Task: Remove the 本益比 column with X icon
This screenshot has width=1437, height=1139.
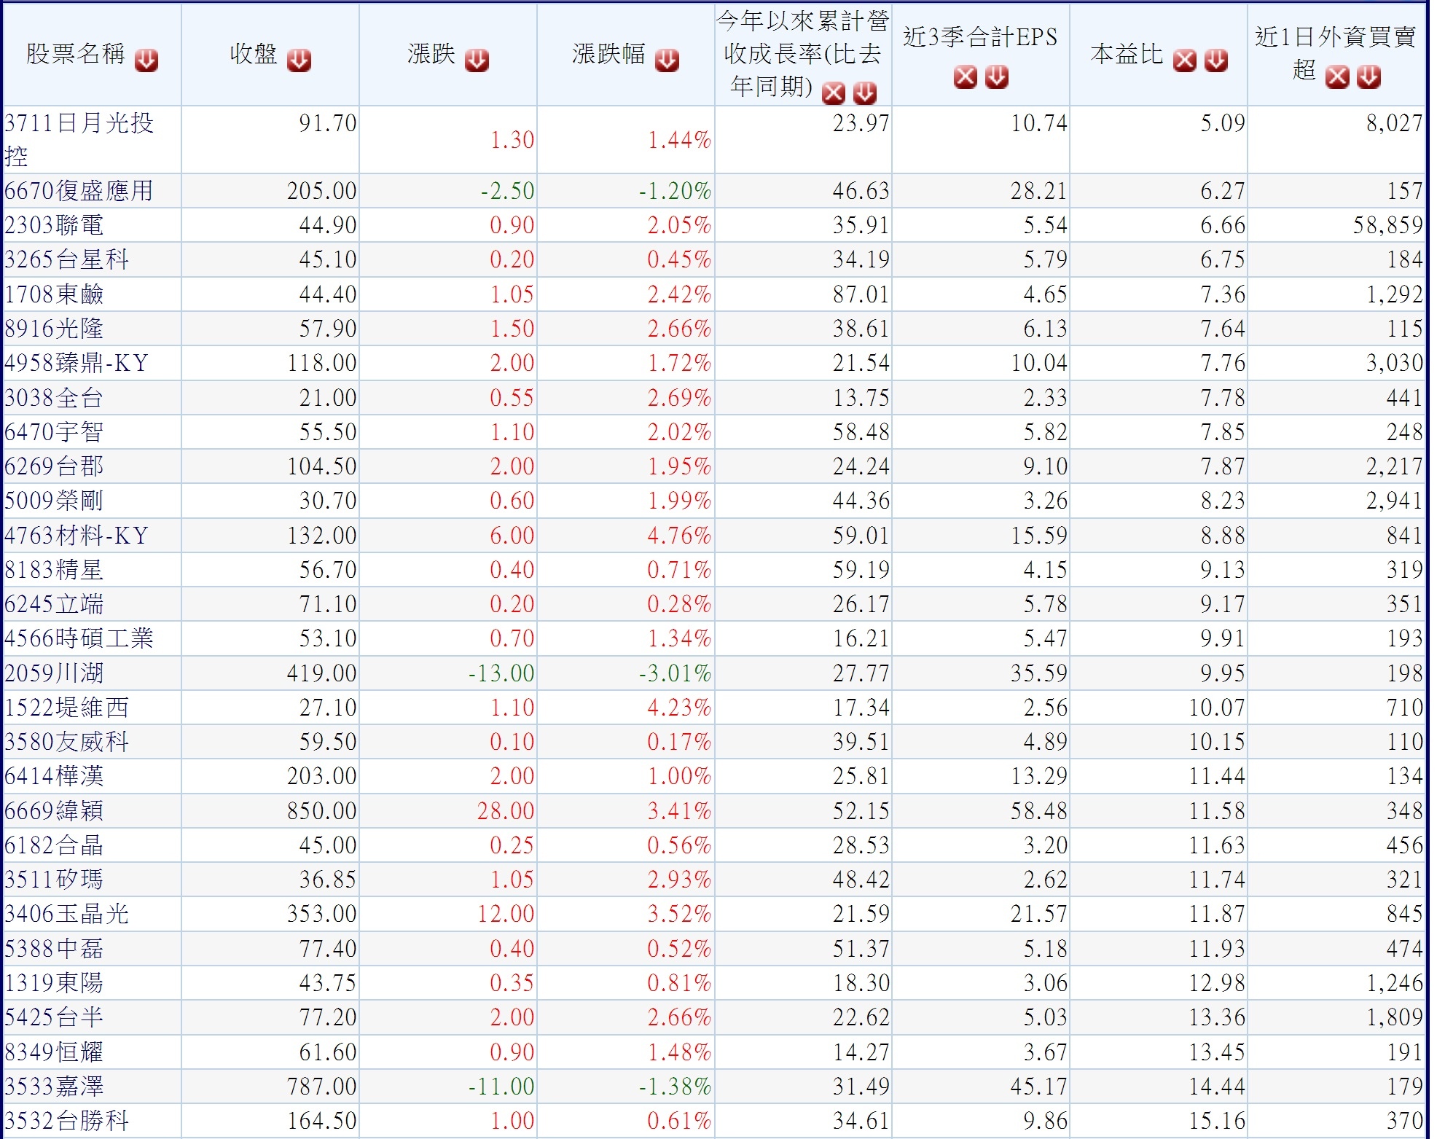Action: [1184, 60]
